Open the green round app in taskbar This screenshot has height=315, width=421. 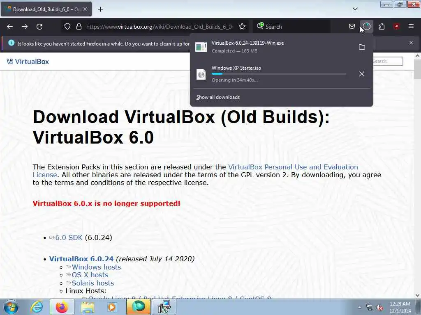(x=139, y=307)
